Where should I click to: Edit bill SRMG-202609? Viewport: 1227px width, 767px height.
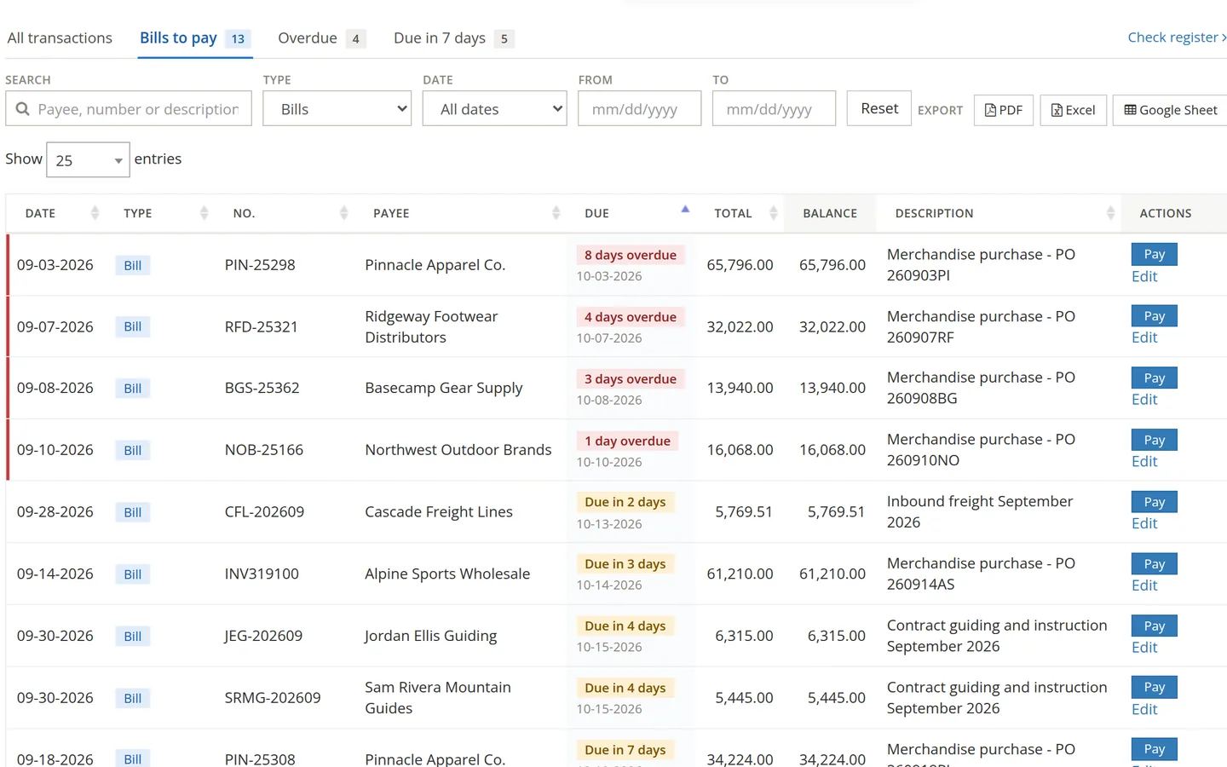(x=1144, y=709)
